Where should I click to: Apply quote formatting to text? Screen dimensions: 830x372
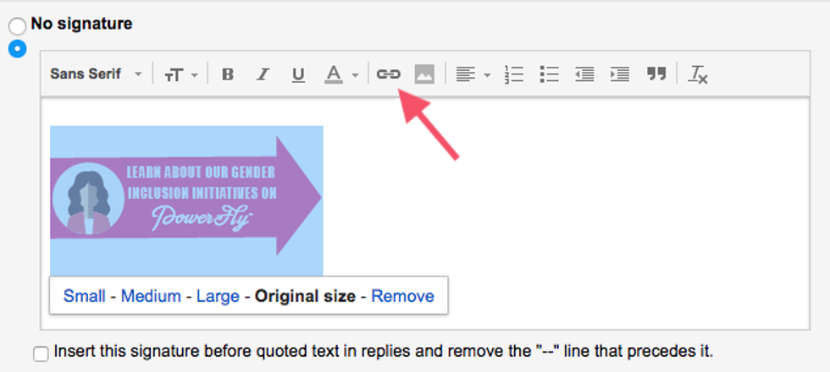click(x=656, y=74)
